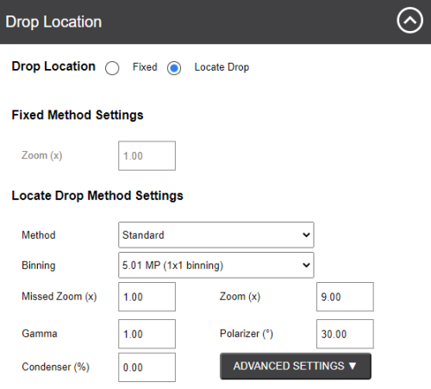This screenshot has width=431, height=389.
Task: Click the Fixed Method Zoom (x) field showing 1.00
Action: coord(147,155)
